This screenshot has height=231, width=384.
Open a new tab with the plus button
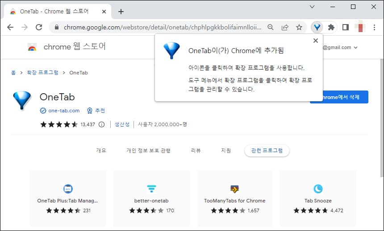[x=121, y=12]
